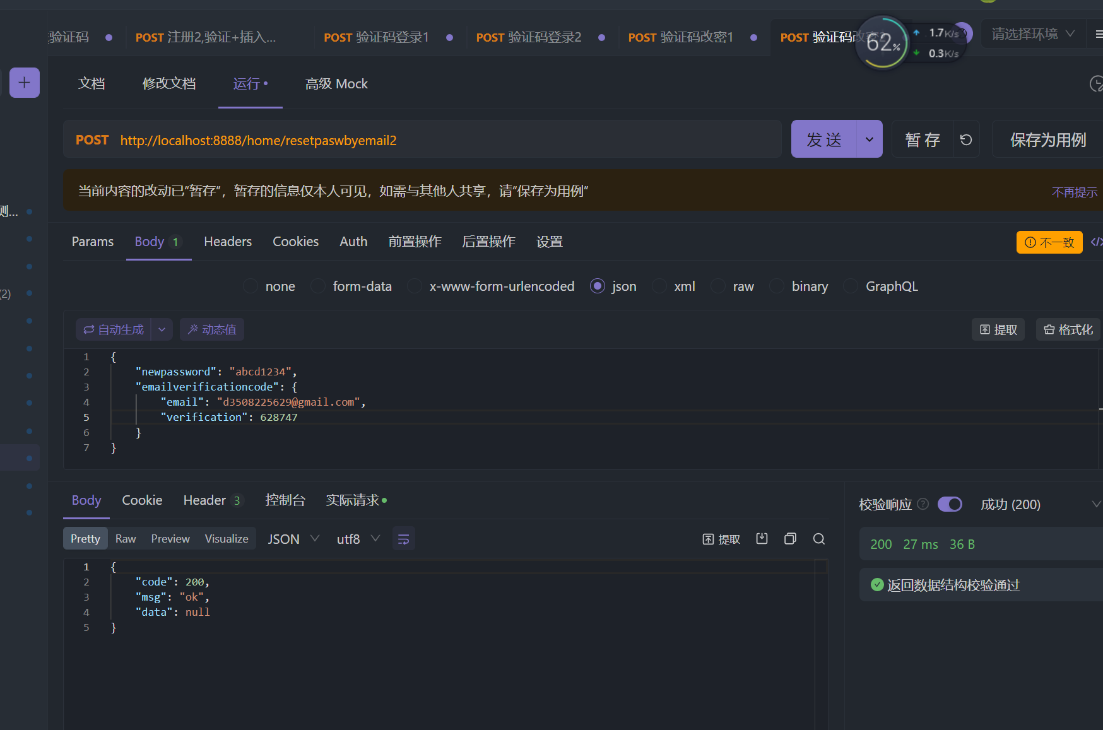Open the Auth request tab
This screenshot has width=1103, height=730.
point(353,242)
